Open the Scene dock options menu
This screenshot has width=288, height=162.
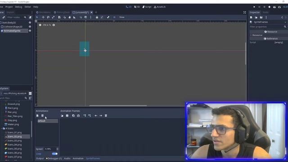point(32,12)
